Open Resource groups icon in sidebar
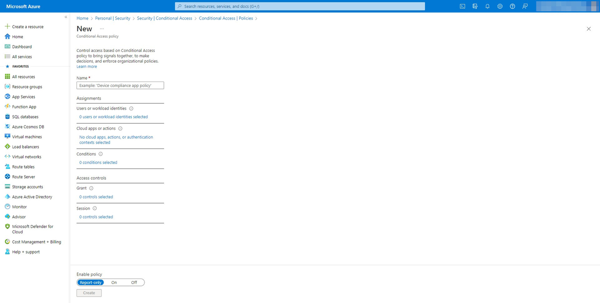The height and width of the screenshot is (303, 600). pos(7,86)
